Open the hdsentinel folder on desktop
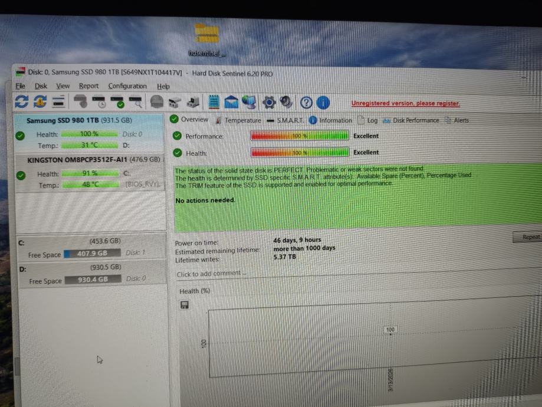This screenshot has width=542, height=407. 206,39
